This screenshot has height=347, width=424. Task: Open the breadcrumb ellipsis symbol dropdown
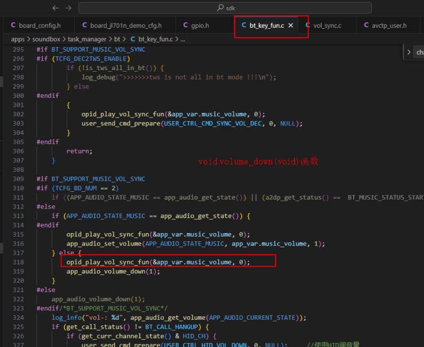183,39
